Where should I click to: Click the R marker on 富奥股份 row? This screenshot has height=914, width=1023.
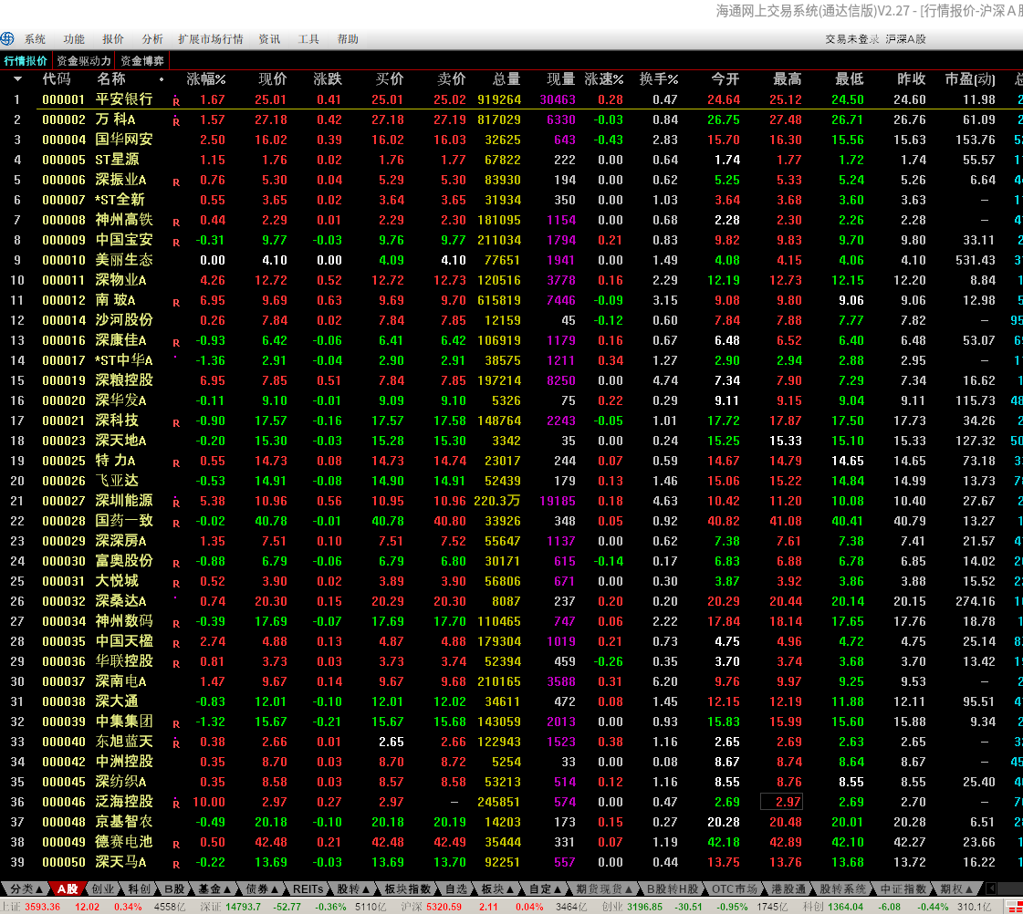pyautogui.click(x=176, y=564)
